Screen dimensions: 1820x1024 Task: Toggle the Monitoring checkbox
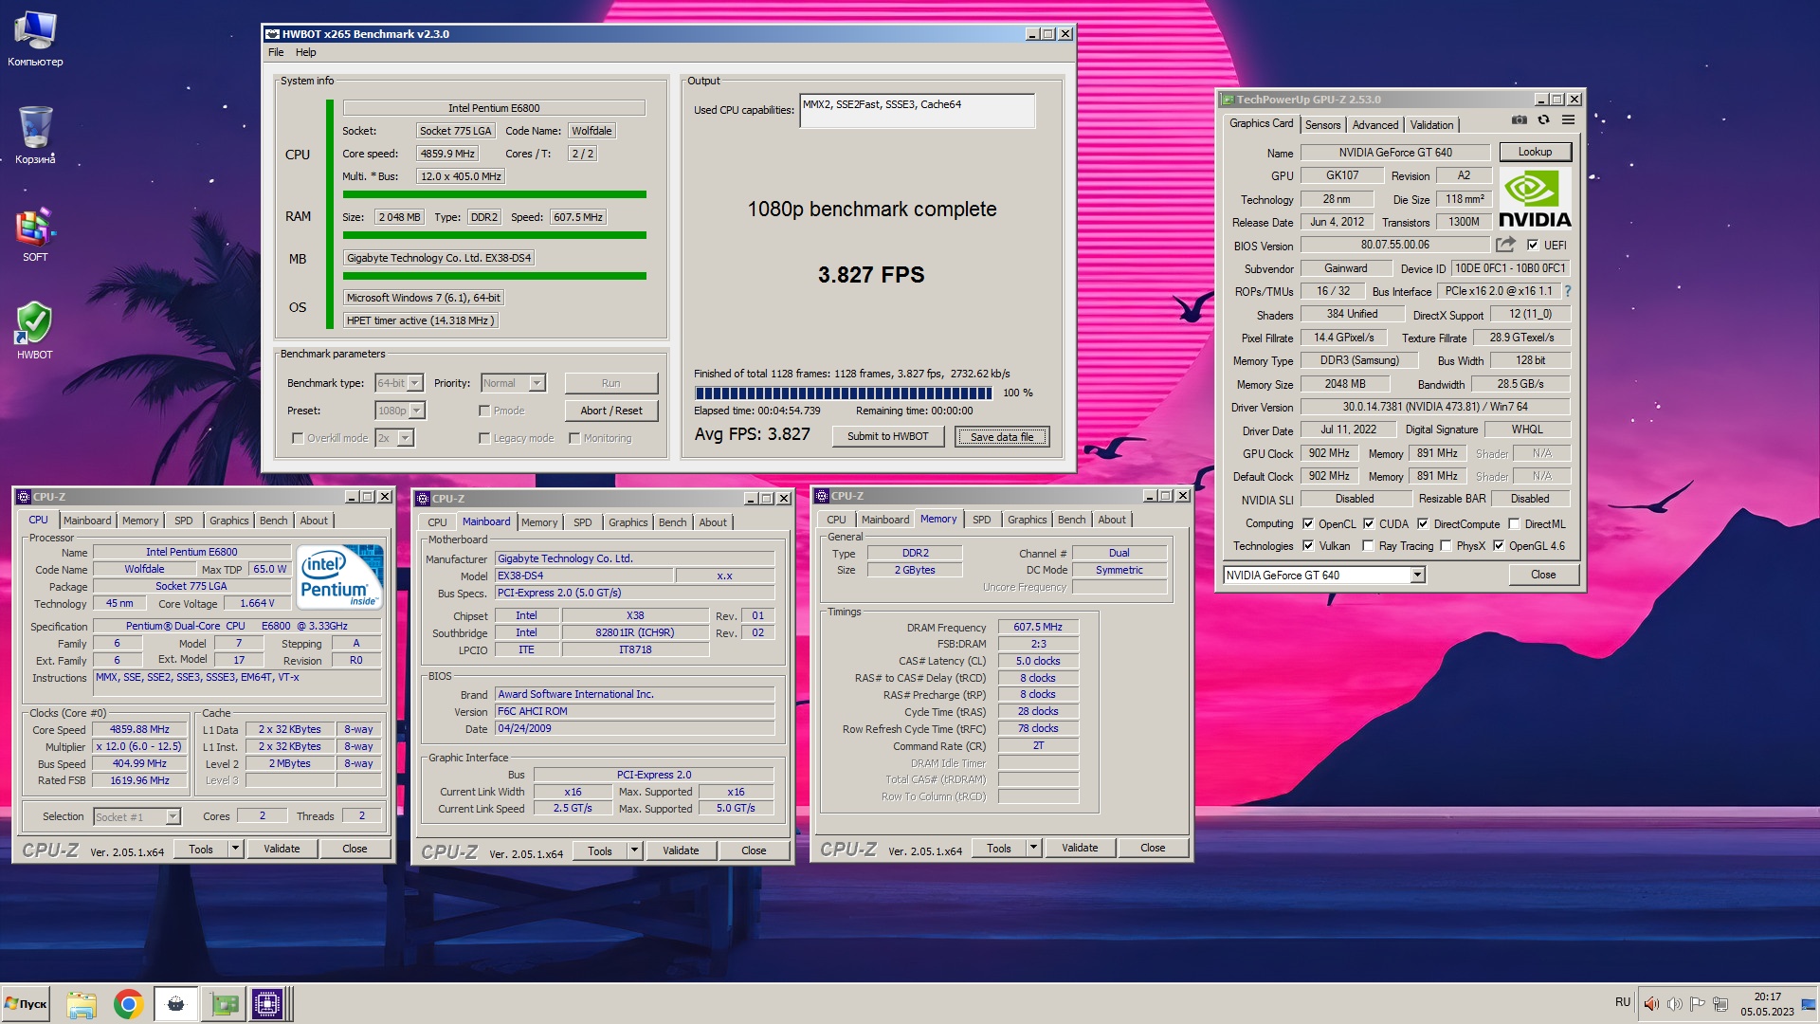574,438
